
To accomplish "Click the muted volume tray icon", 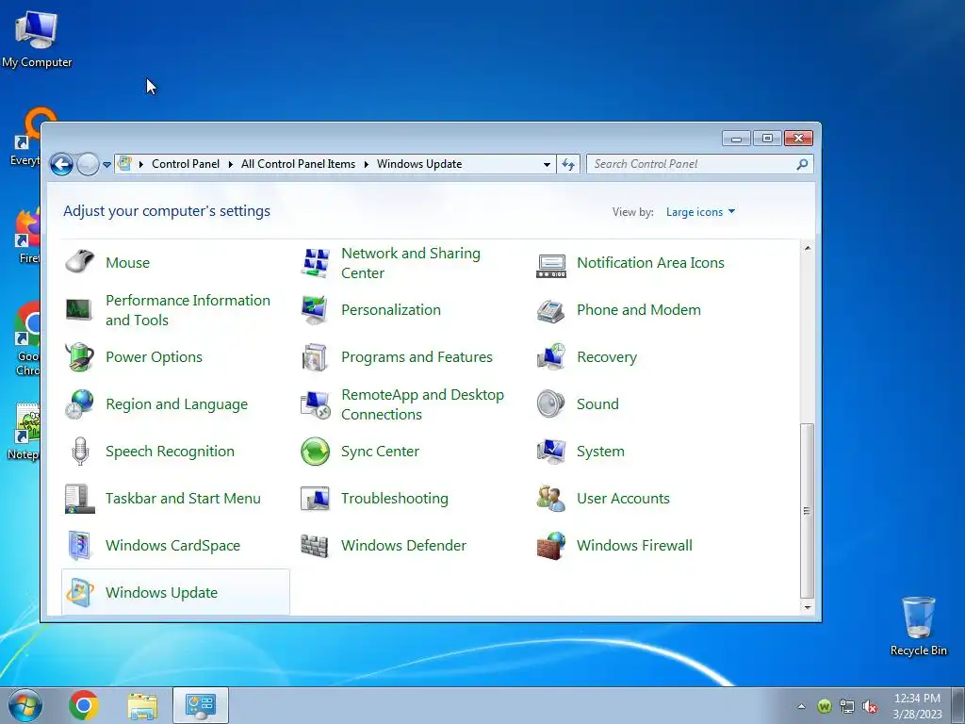I will pyautogui.click(x=870, y=707).
